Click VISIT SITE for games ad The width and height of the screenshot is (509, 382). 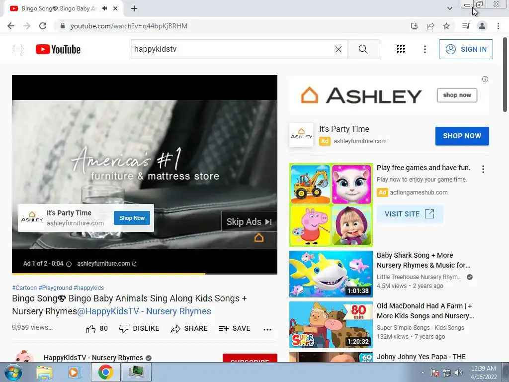(410, 214)
